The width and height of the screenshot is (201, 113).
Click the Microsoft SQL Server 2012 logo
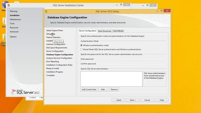(25, 92)
